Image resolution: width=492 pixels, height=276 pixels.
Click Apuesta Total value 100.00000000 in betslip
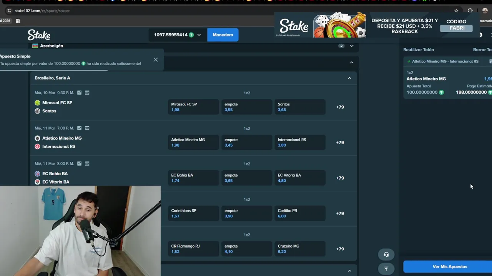click(422, 92)
